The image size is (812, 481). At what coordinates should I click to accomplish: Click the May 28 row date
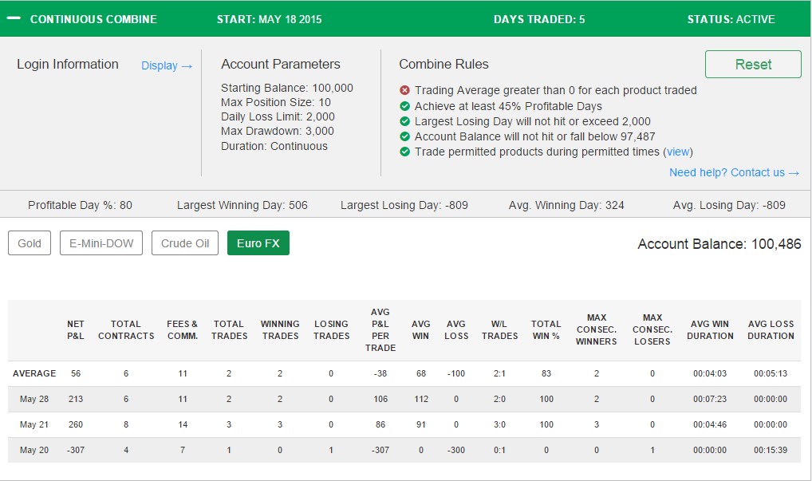pyautogui.click(x=34, y=399)
